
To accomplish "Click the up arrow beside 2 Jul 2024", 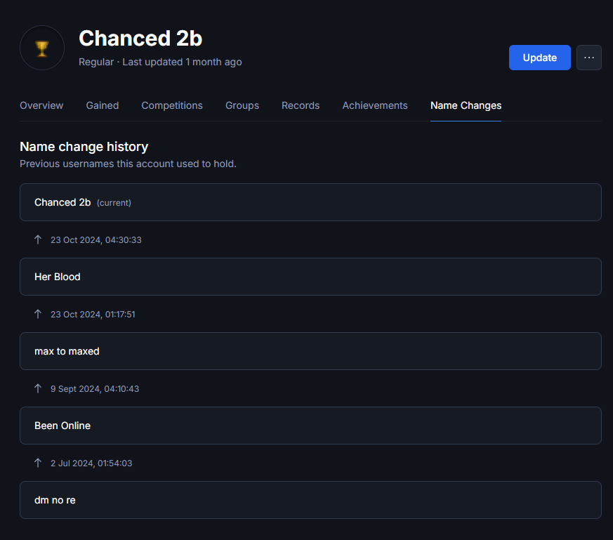I will [38, 463].
